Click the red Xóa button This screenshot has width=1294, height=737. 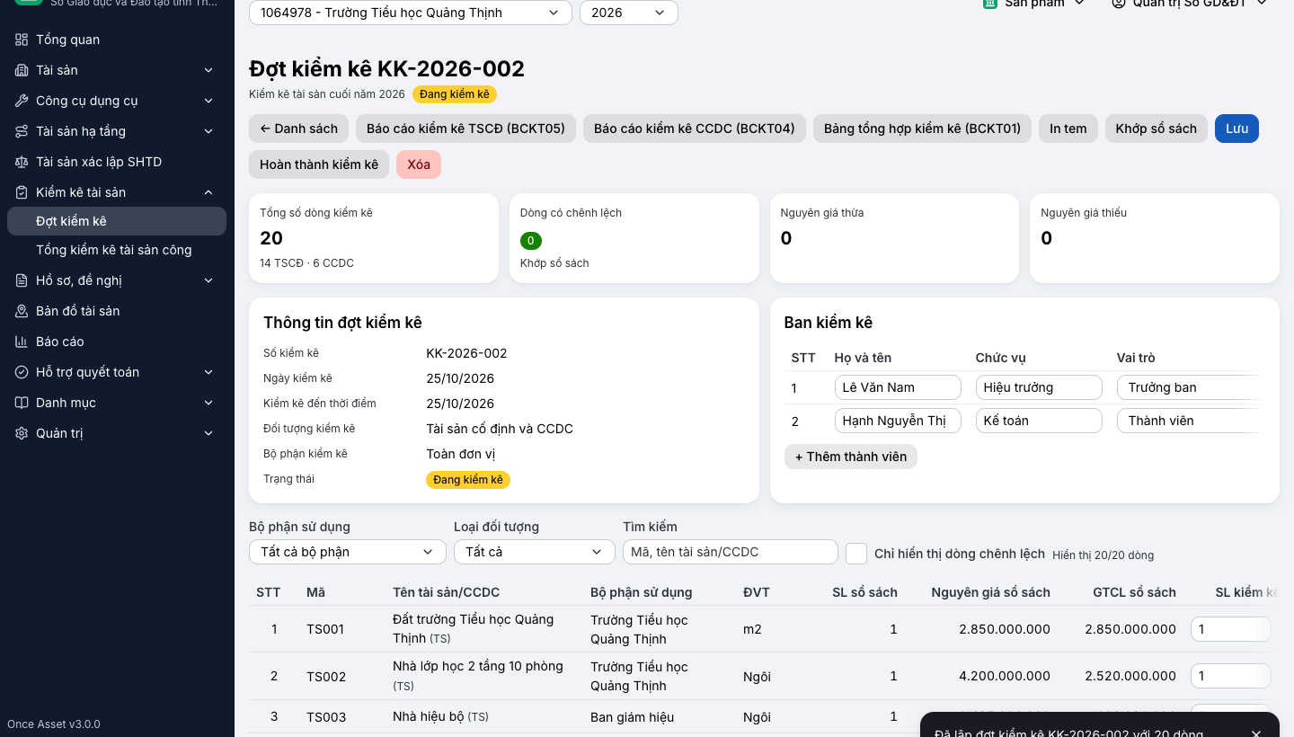[419, 164]
